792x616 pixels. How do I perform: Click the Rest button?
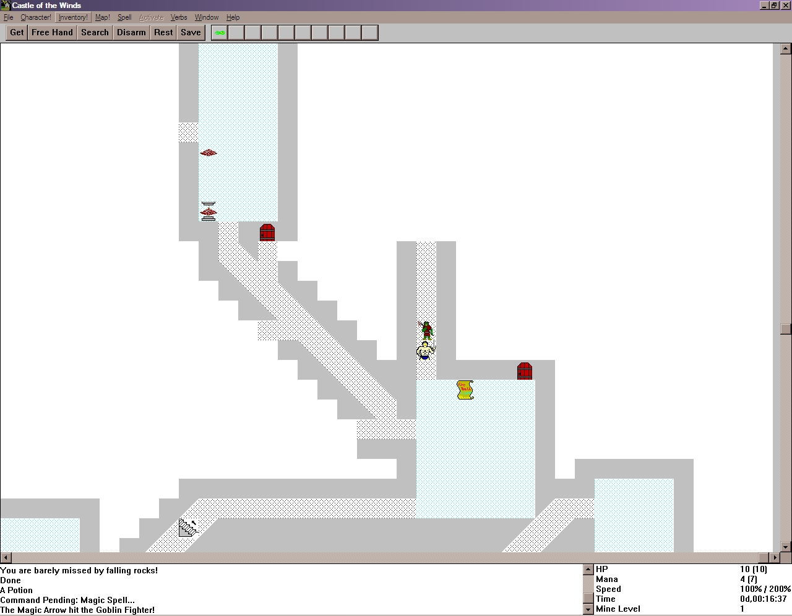tap(163, 32)
